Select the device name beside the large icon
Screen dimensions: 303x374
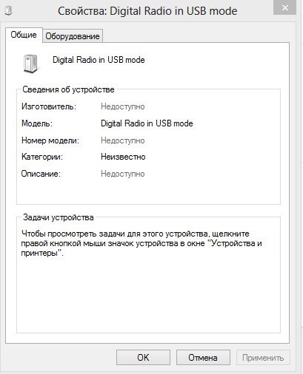point(99,60)
